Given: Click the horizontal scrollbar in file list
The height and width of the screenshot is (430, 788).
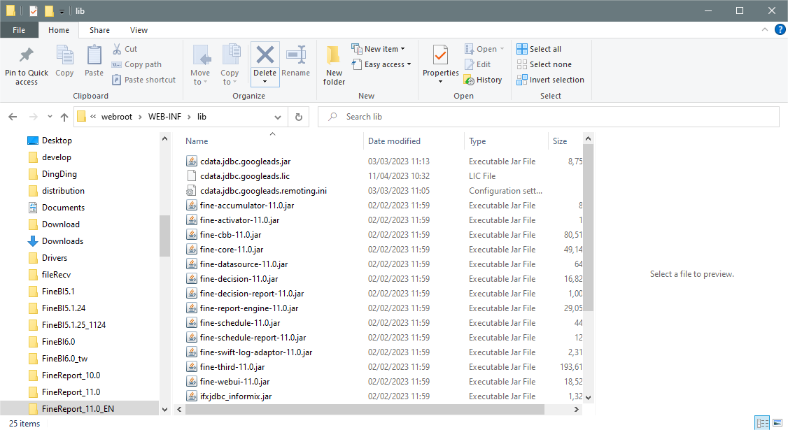Looking at the screenshot, I should pyautogui.click(x=365, y=410).
